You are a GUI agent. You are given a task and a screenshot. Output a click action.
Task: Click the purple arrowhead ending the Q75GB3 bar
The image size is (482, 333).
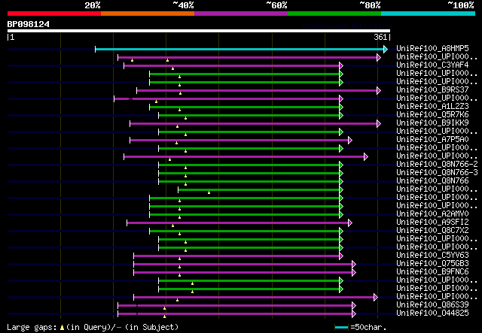354,265
